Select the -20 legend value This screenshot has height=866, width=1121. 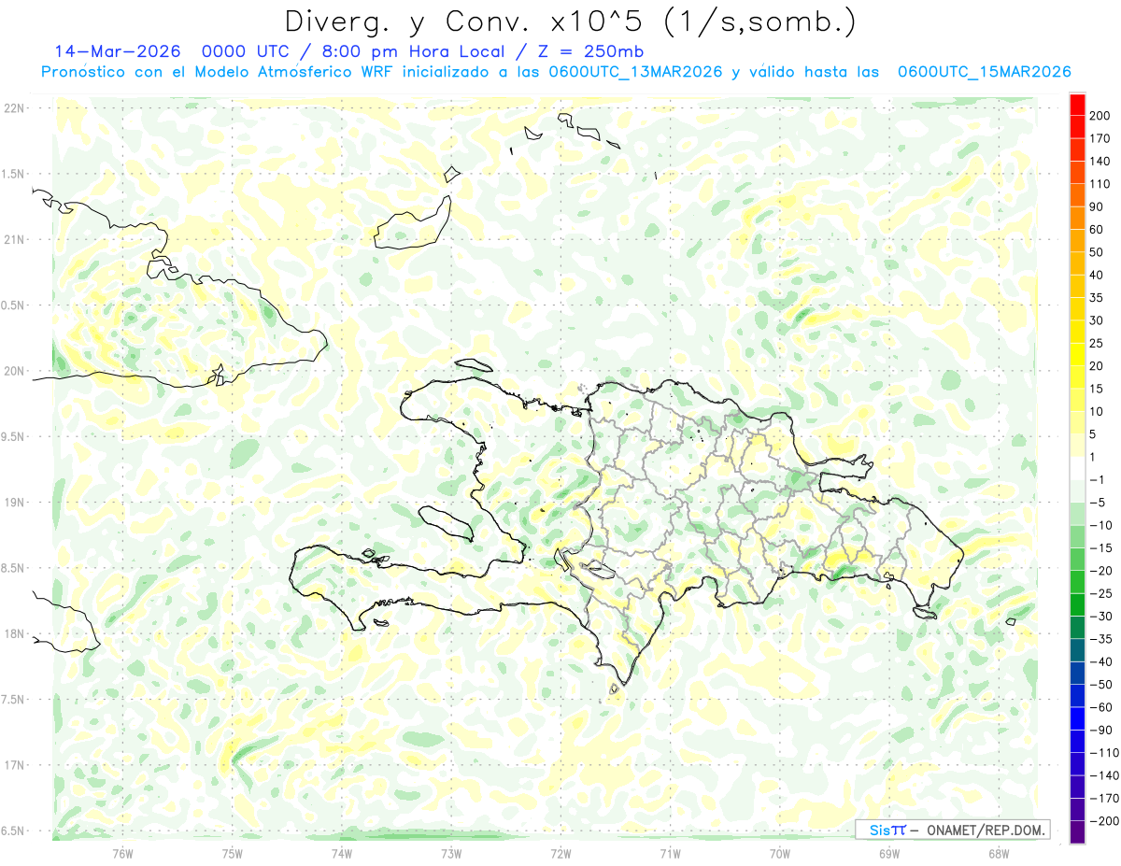coord(1102,571)
